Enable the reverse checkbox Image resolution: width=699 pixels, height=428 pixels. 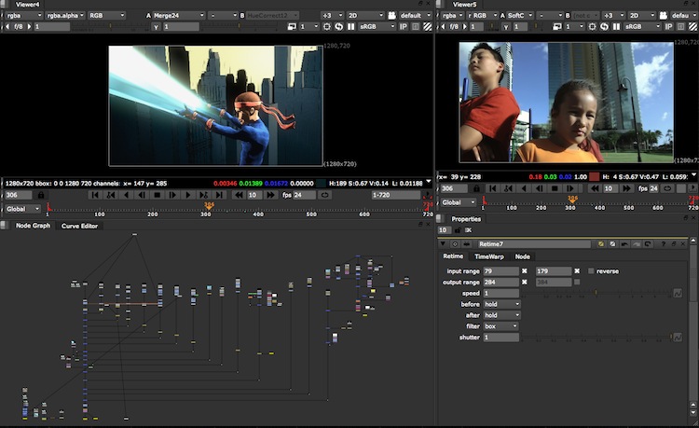pos(591,271)
